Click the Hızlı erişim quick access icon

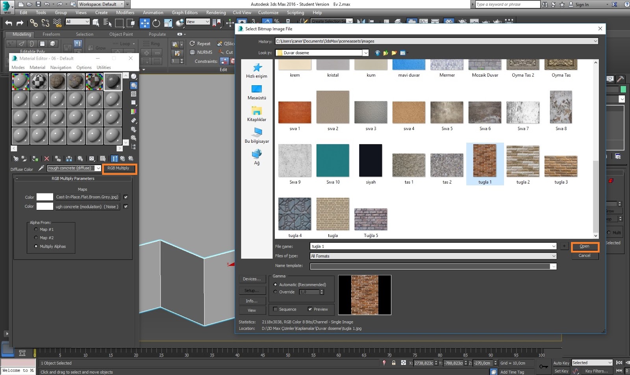(x=257, y=68)
